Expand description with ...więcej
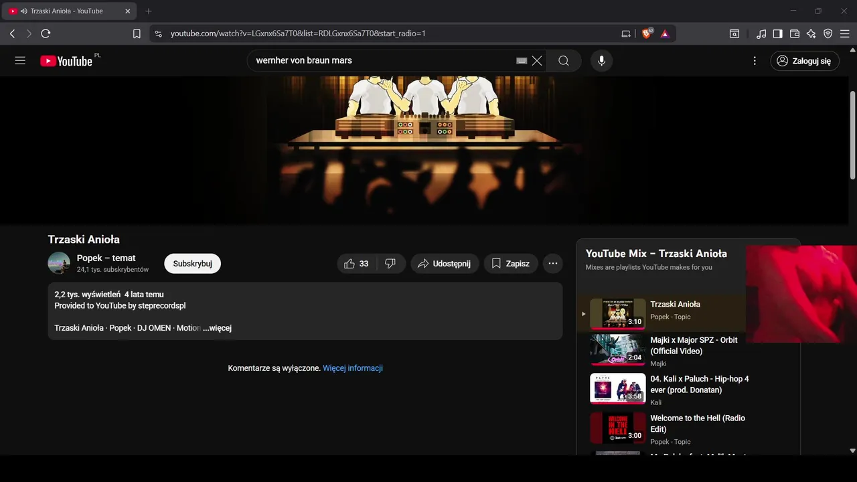 [x=218, y=328]
